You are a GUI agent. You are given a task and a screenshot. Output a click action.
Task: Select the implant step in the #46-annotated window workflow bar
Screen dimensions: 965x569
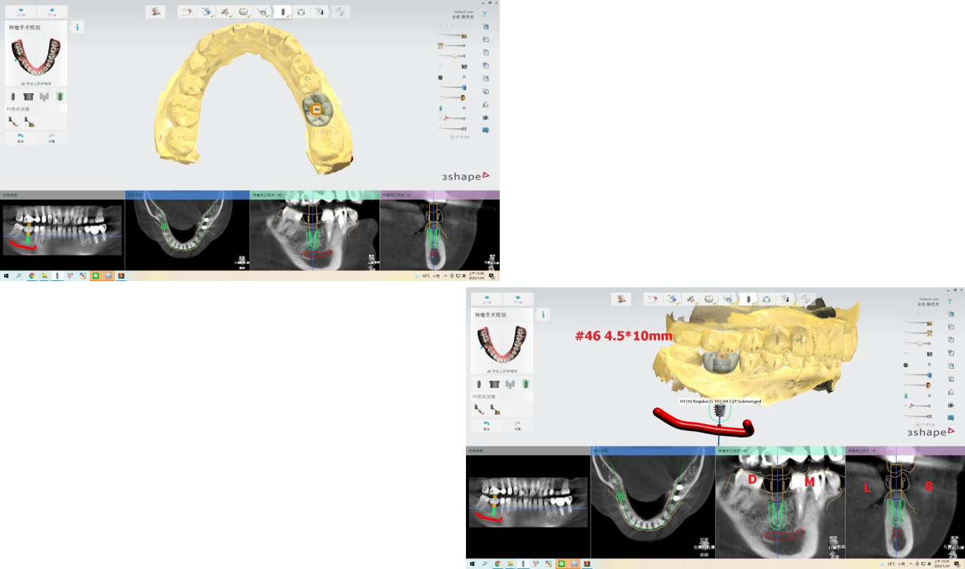[x=748, y=299]
